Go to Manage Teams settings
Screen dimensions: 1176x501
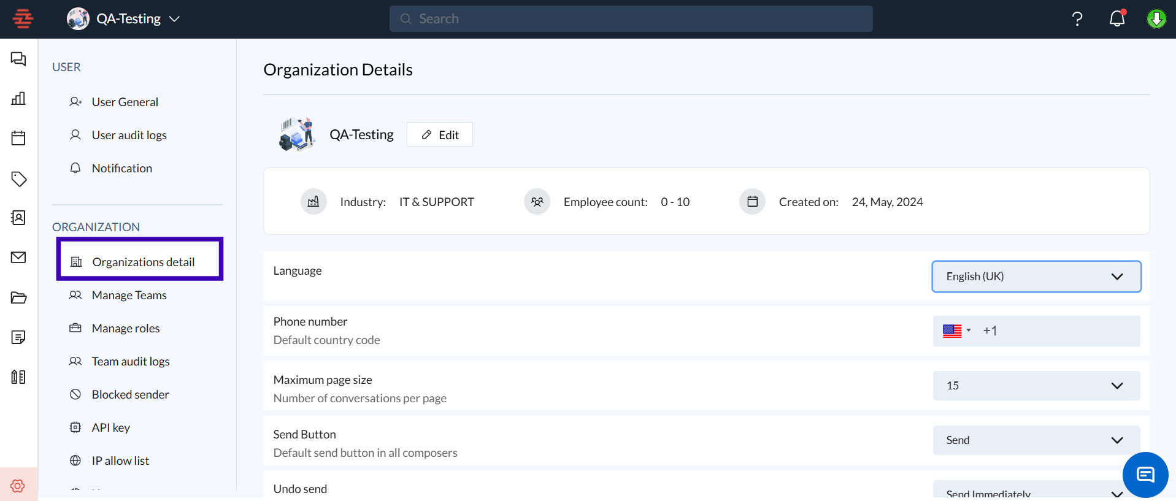pyautogui.click(x=129, y=295)
